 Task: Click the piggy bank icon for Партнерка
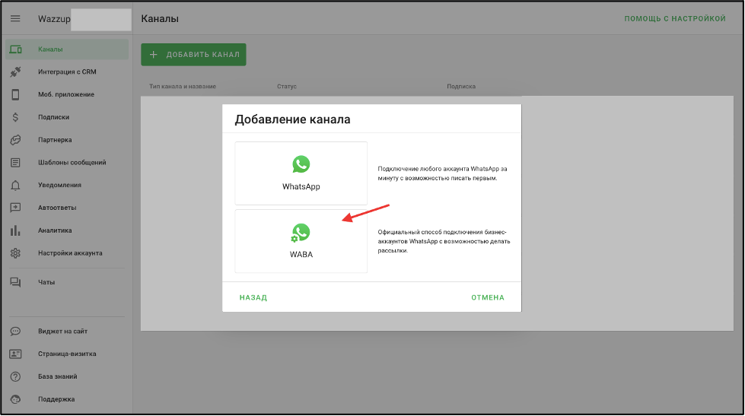[x=15, y=140]
